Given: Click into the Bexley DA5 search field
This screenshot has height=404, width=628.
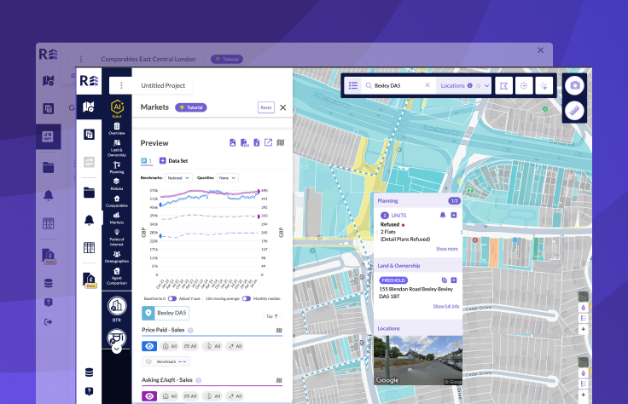Looking at the screenshot, I should 398,85.
